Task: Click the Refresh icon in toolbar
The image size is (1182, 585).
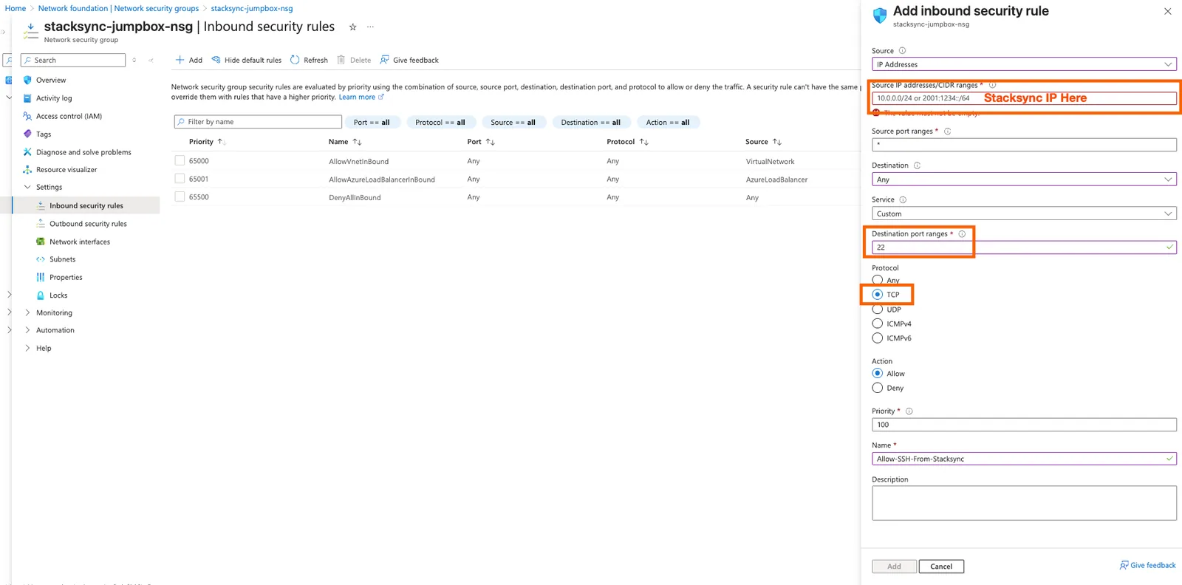Action: (295, 60)
